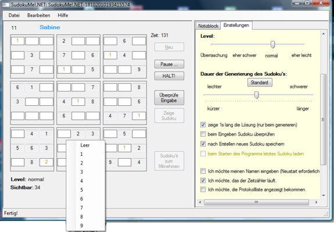Click 'eher leicht' level label

pos(301,55)
